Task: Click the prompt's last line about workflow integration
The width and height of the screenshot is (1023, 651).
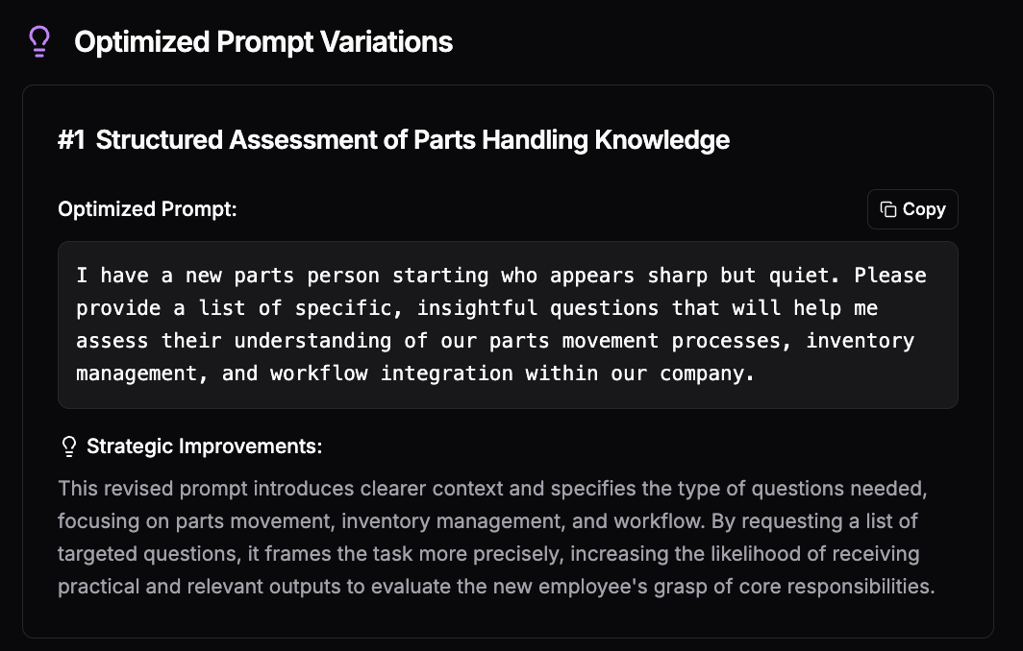Action: tap(415, 373)
